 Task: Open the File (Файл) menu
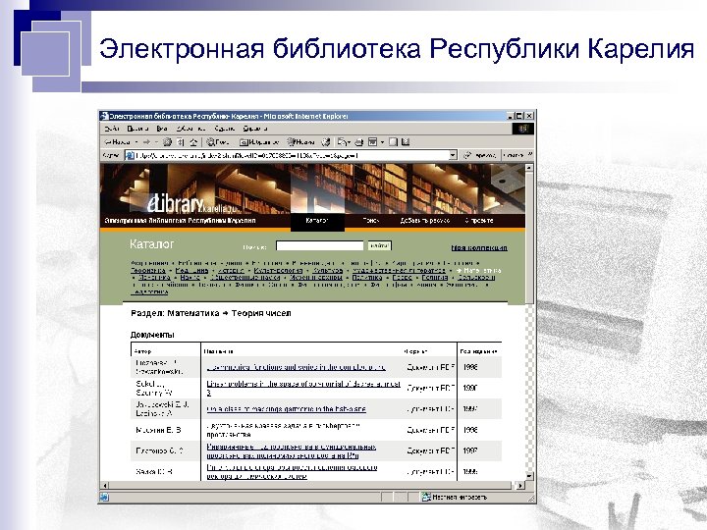point(111,129)
